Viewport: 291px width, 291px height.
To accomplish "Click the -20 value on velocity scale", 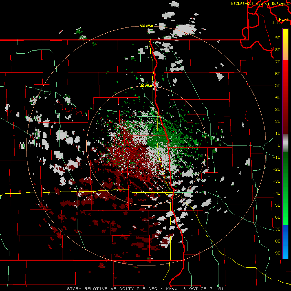I will (x=276, y=169).
